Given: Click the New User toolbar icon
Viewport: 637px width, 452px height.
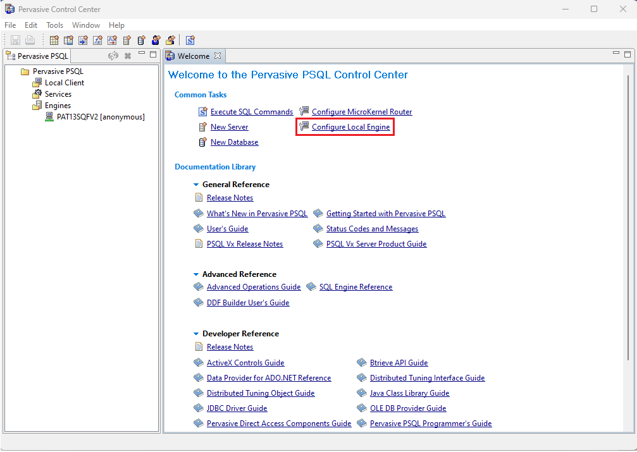Looking at the screenshot, I should tap(156, 40).
